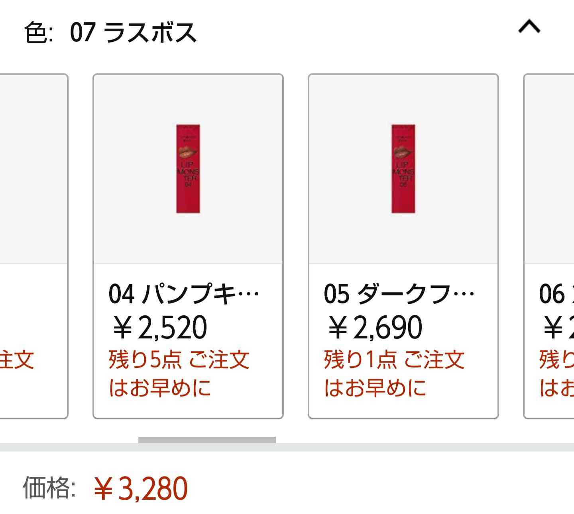Click the Lip Monster 05 product image
Image resolution: width=574 pixels, height=514 pixels.
click(x=403, y=169)
